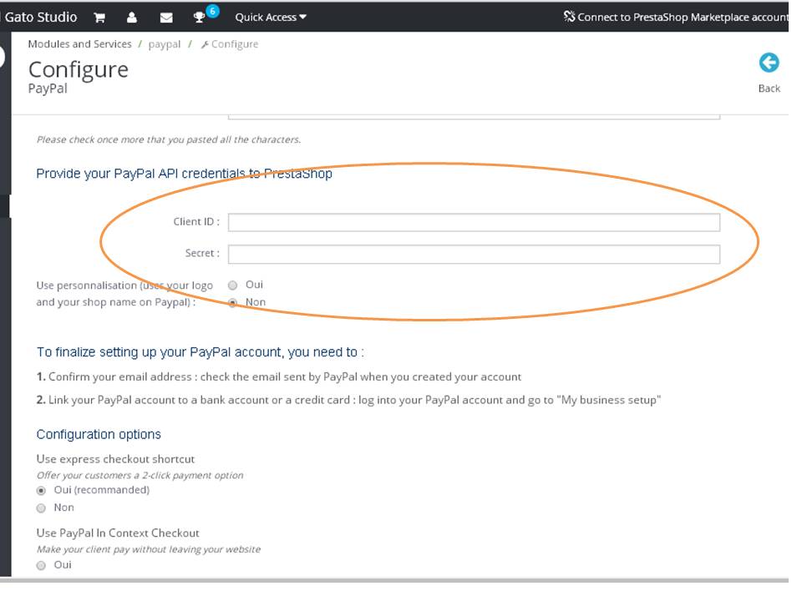
Task: Click into the Client ID input field
Action: tap(474, 222)
